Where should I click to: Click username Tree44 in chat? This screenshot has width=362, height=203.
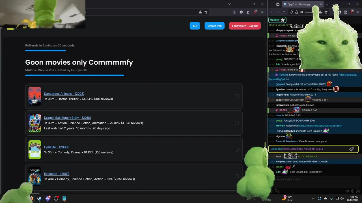point(280,167)
